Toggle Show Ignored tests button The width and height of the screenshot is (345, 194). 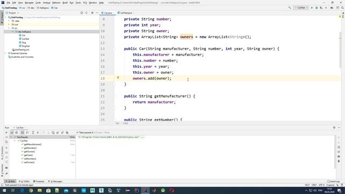coord(17,133)
